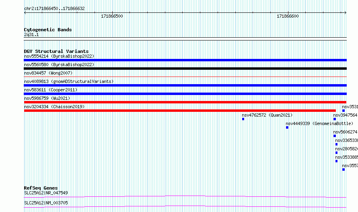
Task: Click the nsv3533885 variant label
Action: 347,157
